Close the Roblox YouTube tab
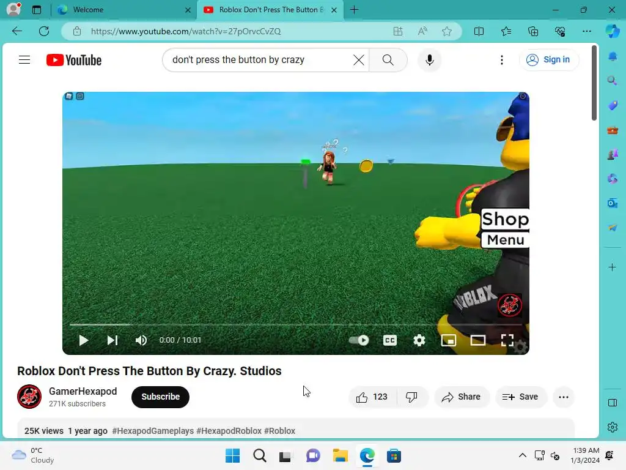 tap(334, 10)
